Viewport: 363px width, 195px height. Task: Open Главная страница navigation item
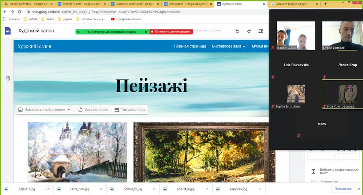pos(190,46)
